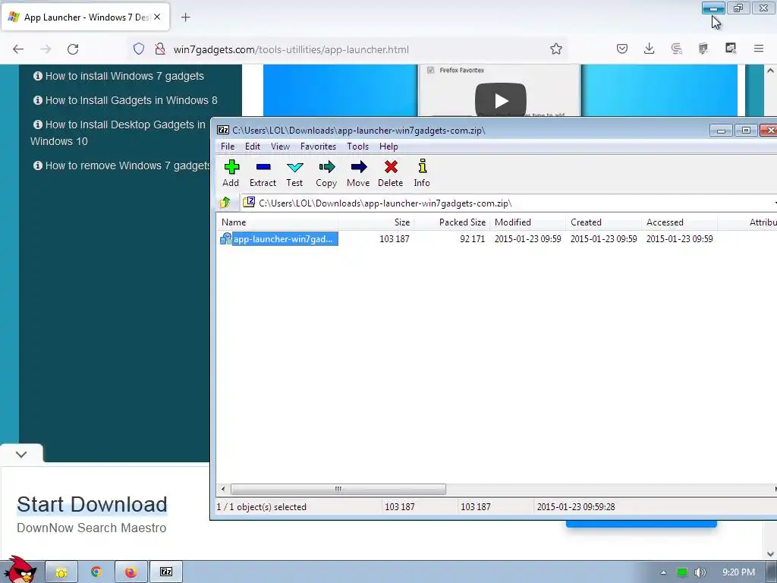Screen dimensions: 777x583
Task: Select the Move toolbar icon
Action: pyautogui.click(x=358, y=173)
